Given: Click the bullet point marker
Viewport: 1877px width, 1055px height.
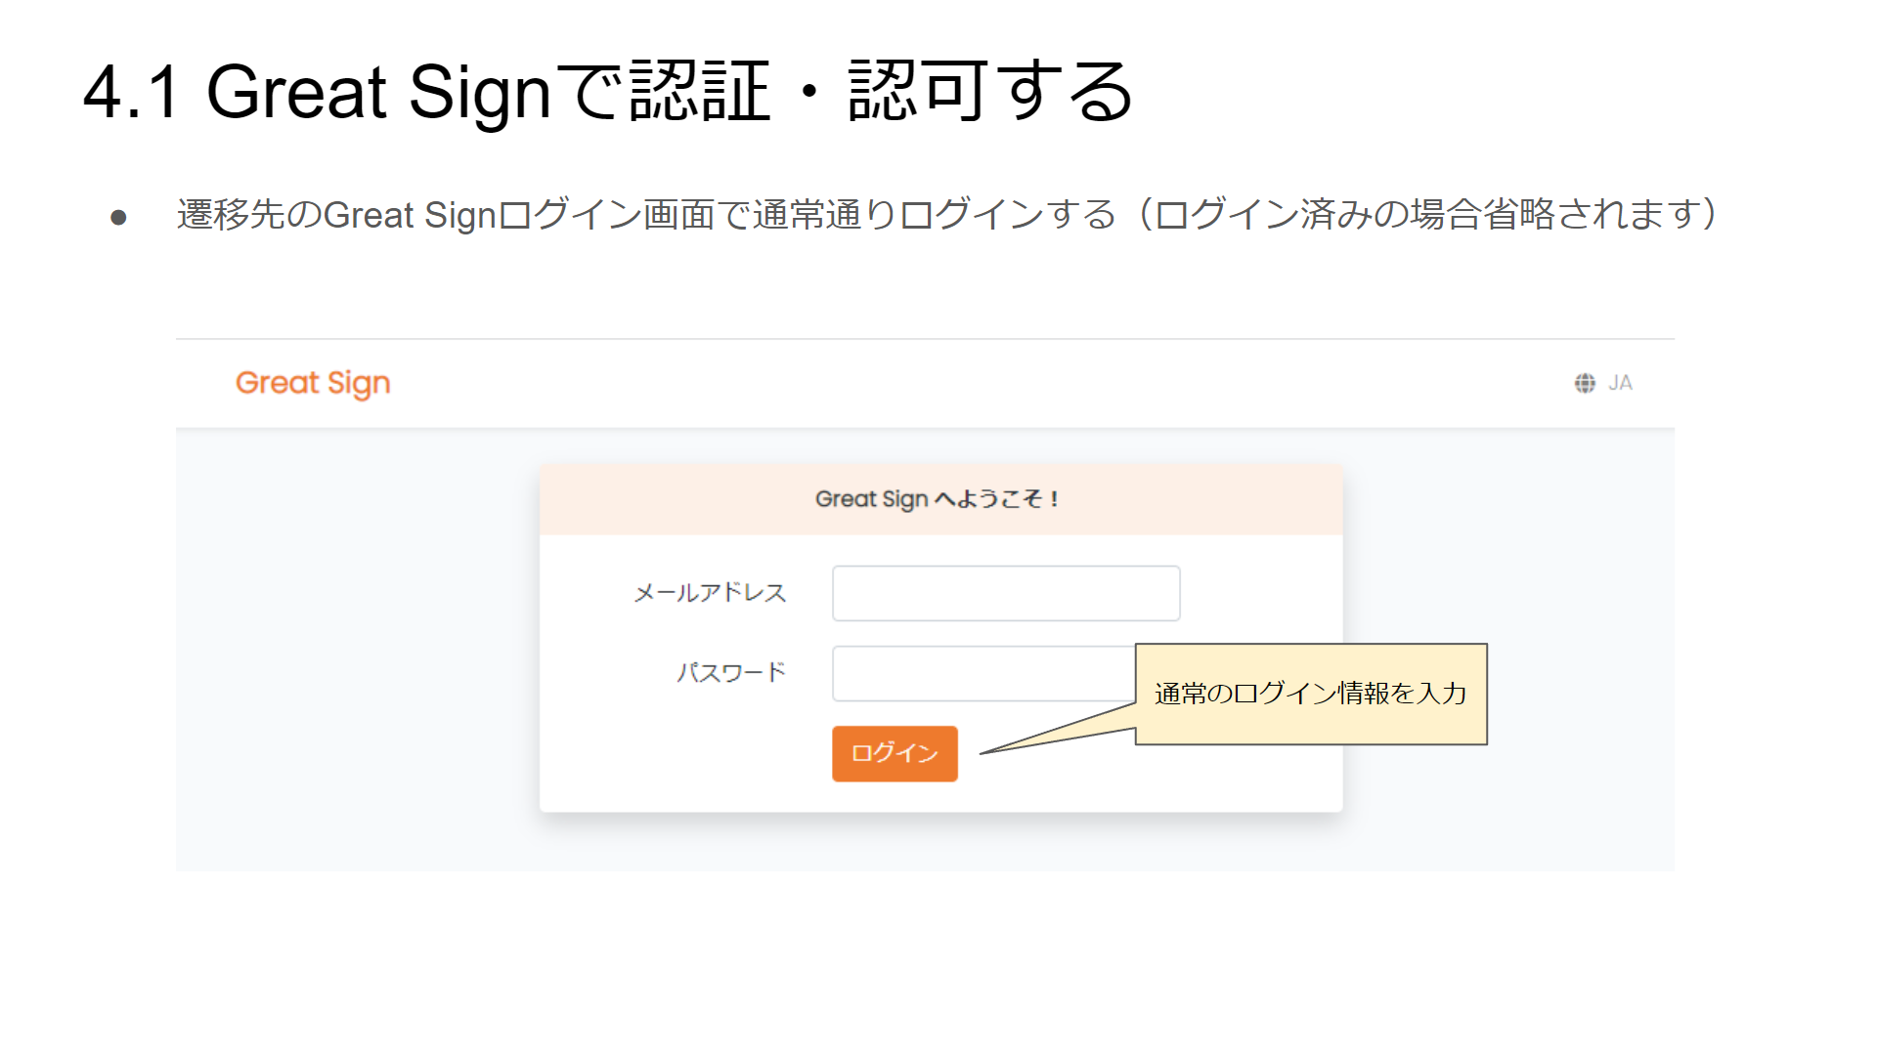Looking at the screenshot, I should click(118, 217).
